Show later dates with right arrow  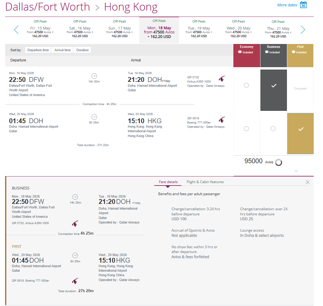click(303, 30)
